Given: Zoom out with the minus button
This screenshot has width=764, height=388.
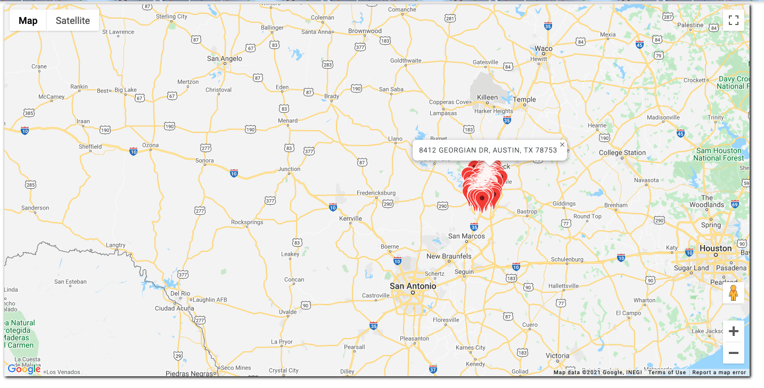Looking at the screenshot, I should click(x=733, y=353).
